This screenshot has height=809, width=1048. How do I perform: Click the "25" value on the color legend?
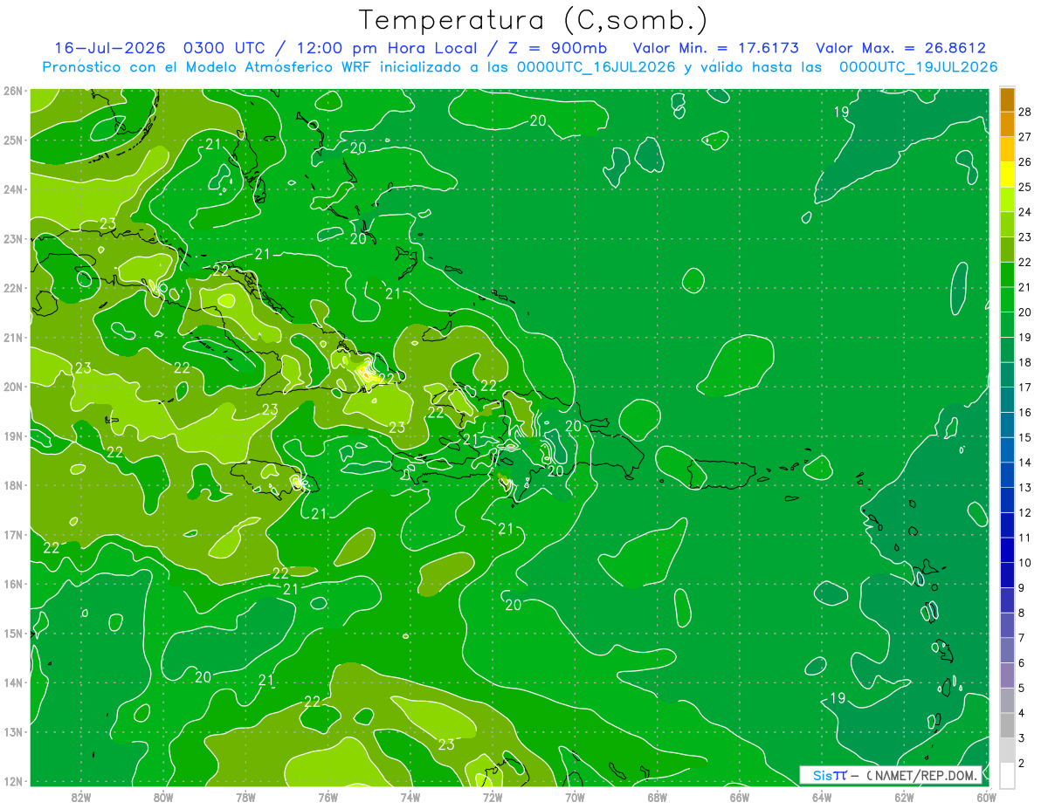pyautogui.click(x=1026, y=187)
